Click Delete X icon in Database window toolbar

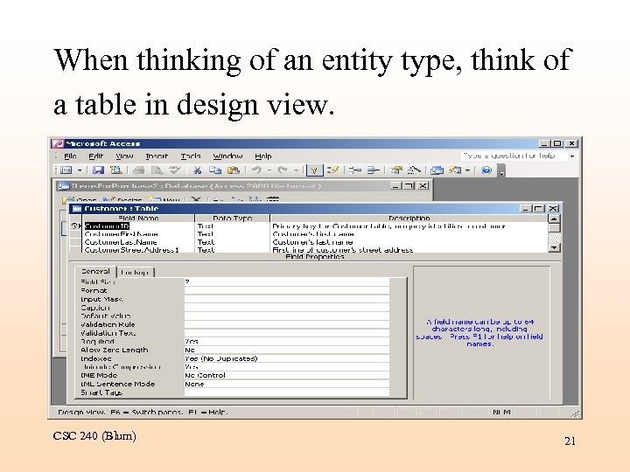[x=196, y=199]
